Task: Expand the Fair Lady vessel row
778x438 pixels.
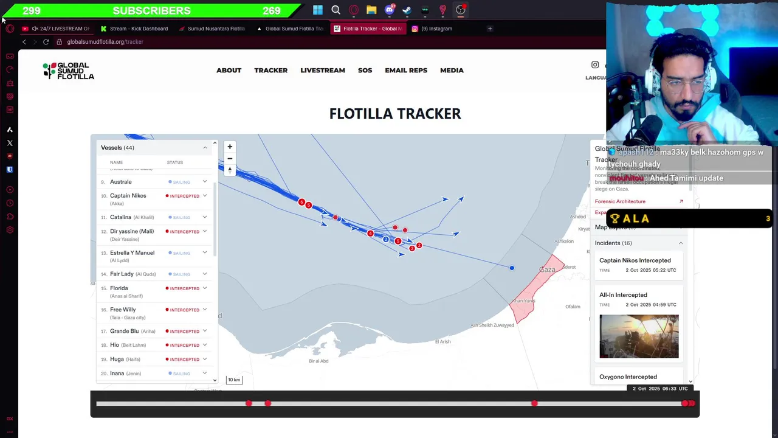Action: pos(205,274)
